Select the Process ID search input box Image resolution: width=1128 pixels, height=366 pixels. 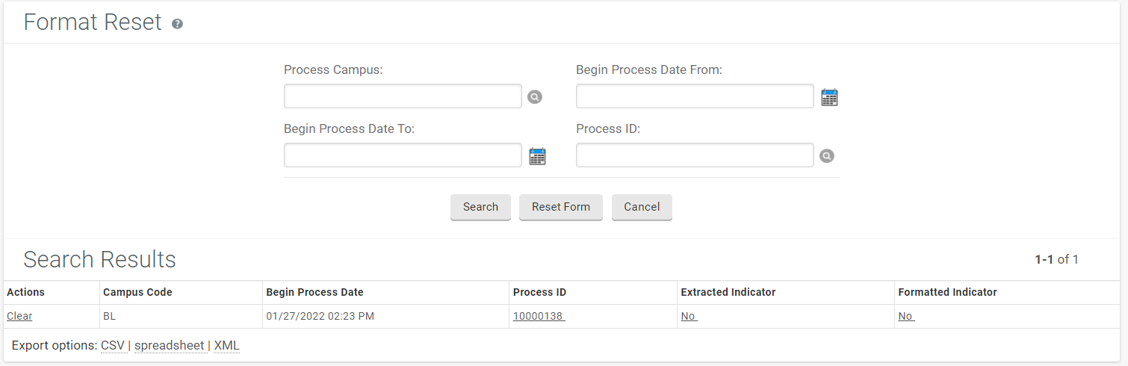(695, 155)
